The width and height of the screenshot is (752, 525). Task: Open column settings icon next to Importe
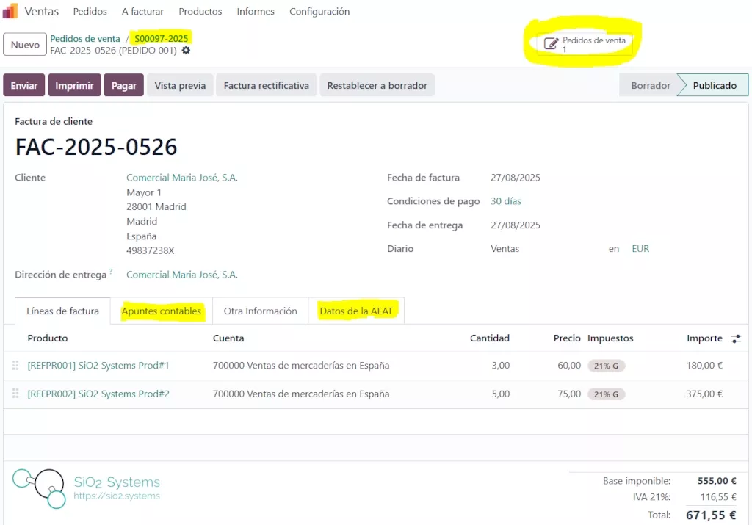click(x=736, y=338)
